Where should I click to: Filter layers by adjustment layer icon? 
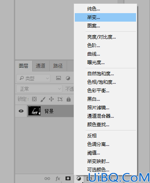[x=68, y=78]
